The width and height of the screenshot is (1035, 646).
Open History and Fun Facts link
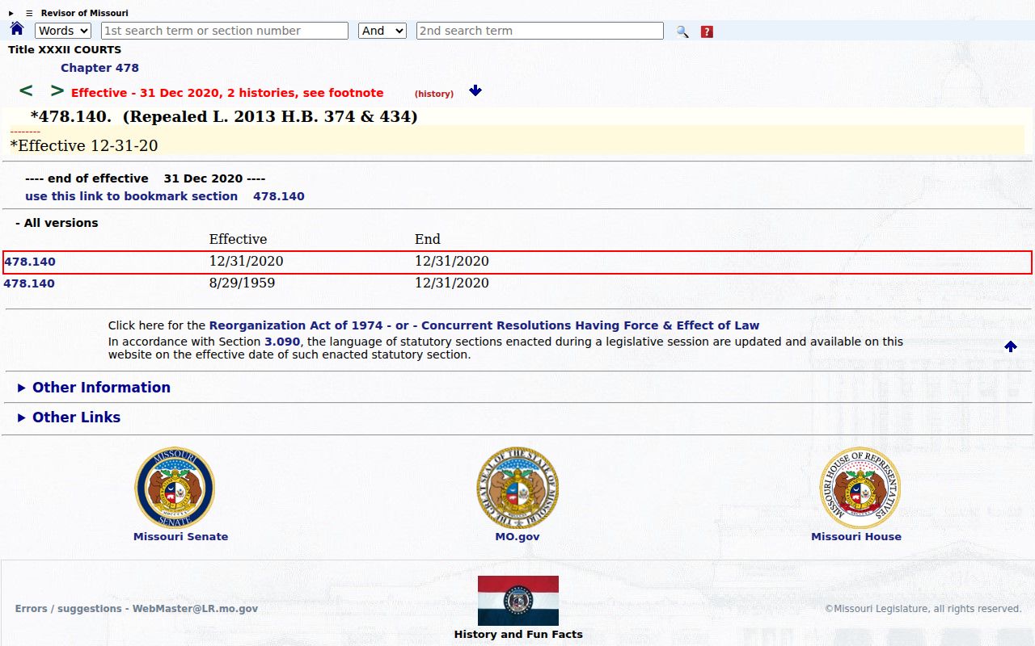pos(518,634)
